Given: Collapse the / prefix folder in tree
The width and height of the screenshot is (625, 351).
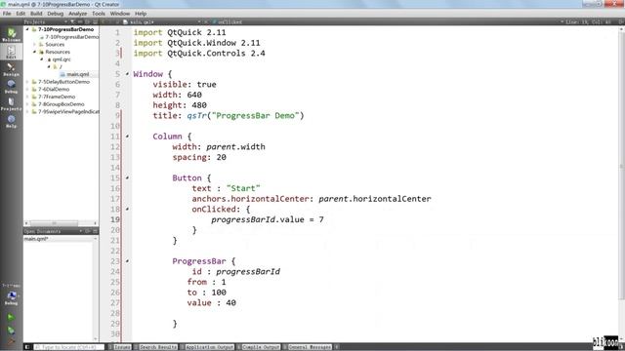Looking at the screenshot, I should tap(49, 66).
